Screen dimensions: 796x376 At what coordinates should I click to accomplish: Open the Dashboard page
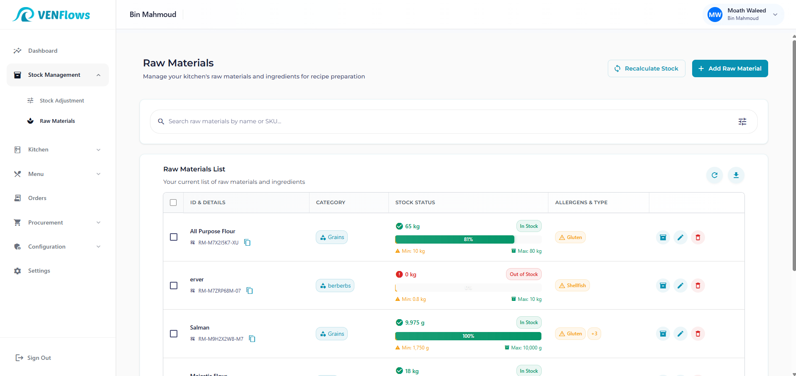click(42, 51)
